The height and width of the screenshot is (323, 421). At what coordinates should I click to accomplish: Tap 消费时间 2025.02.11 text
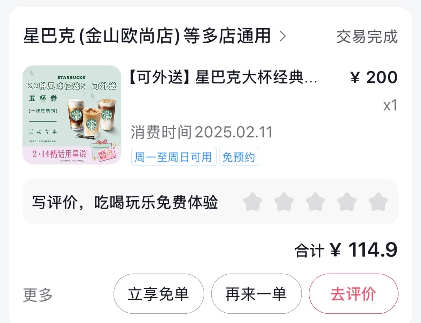pyautogui.click(x=202, y=132)
